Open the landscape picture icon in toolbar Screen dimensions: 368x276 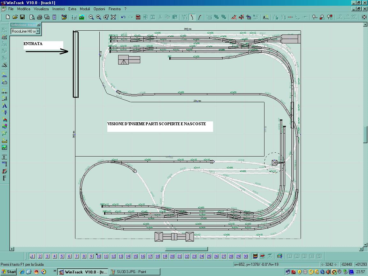point(81,17)
